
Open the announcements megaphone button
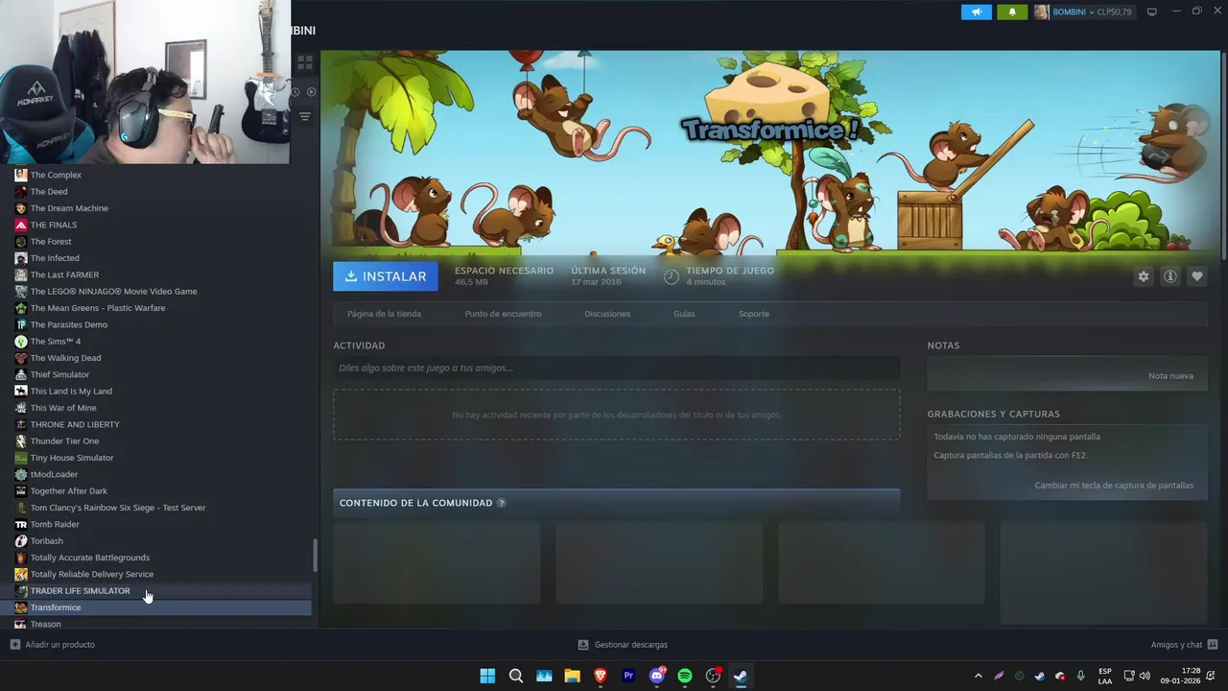click(x=976, y=12)
